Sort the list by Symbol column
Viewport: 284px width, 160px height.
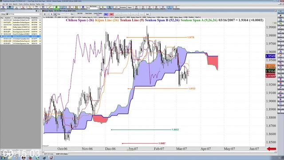point(8,18)
